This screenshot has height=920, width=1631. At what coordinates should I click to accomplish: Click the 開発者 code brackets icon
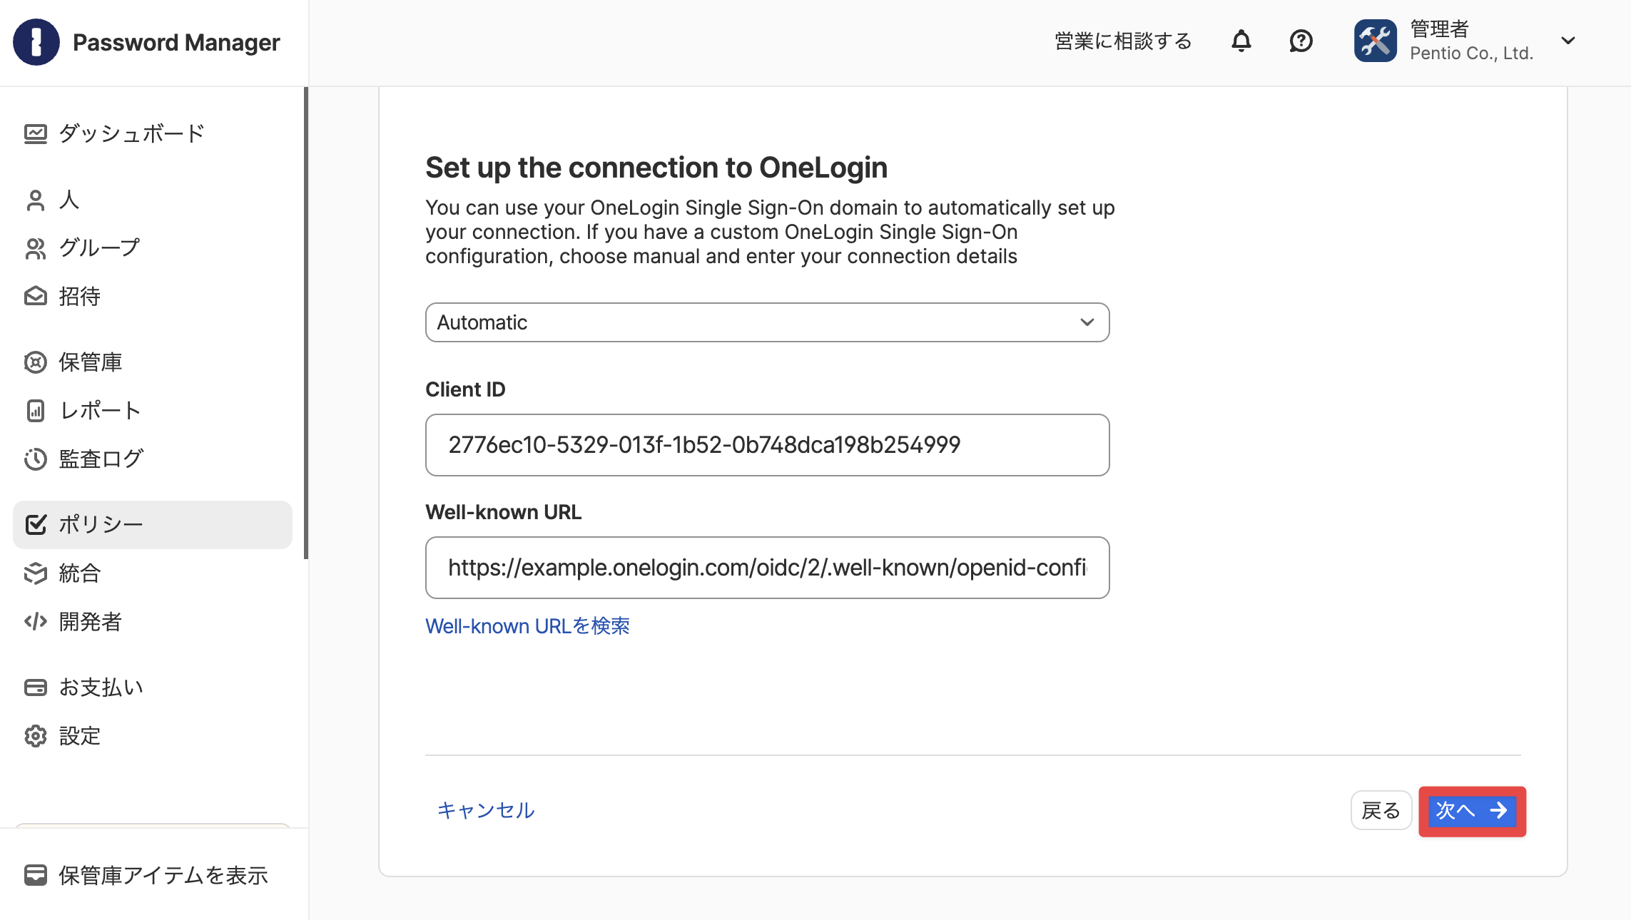36,622
